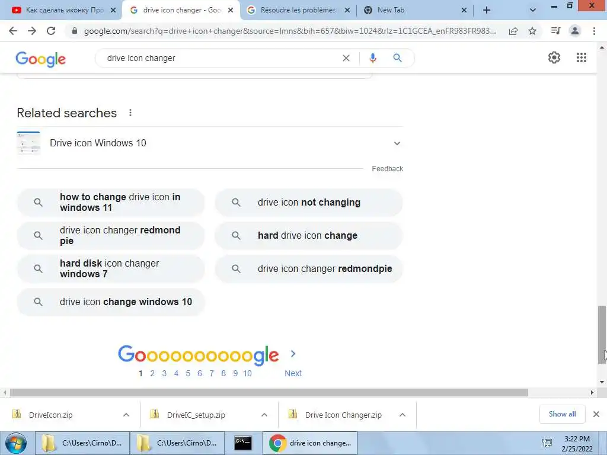Select the 'drive icon changer' Google tab

pos(181,11)
